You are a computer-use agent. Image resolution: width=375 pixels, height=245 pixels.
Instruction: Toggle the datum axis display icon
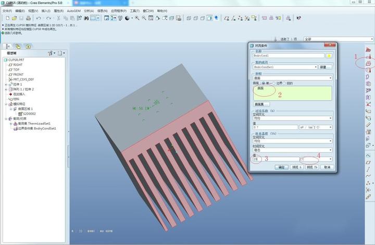(234, 18)
